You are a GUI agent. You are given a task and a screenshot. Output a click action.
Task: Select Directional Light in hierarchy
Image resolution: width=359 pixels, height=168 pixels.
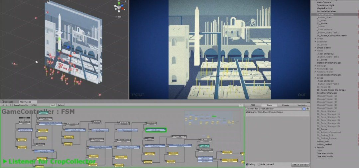click(x=325, y=5)
